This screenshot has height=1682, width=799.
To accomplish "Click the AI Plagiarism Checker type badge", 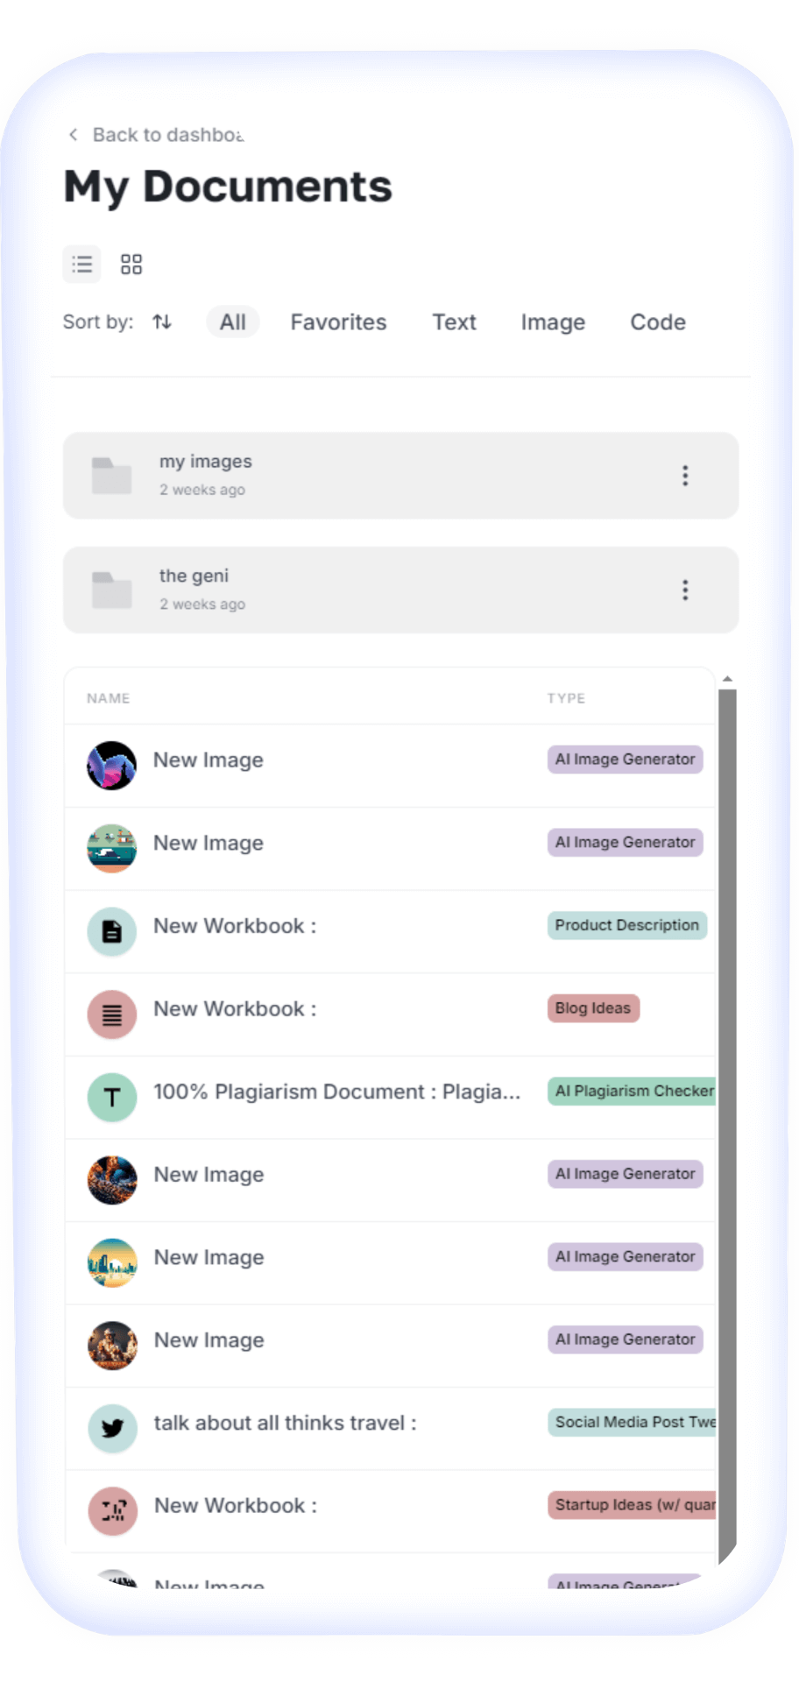I will click(x=633, y=1092).
